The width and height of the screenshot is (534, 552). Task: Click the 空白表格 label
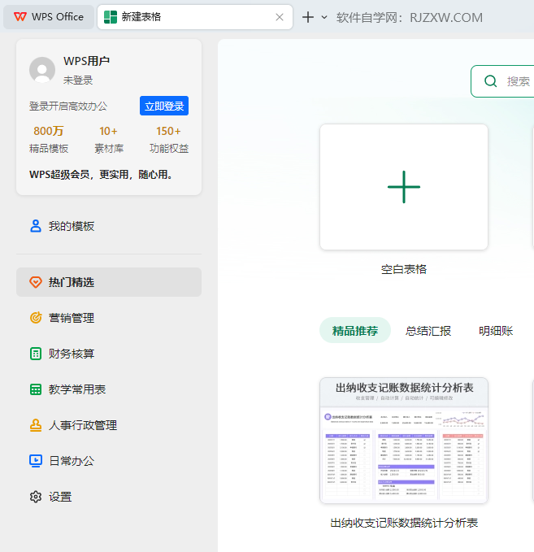pos(404,269)
